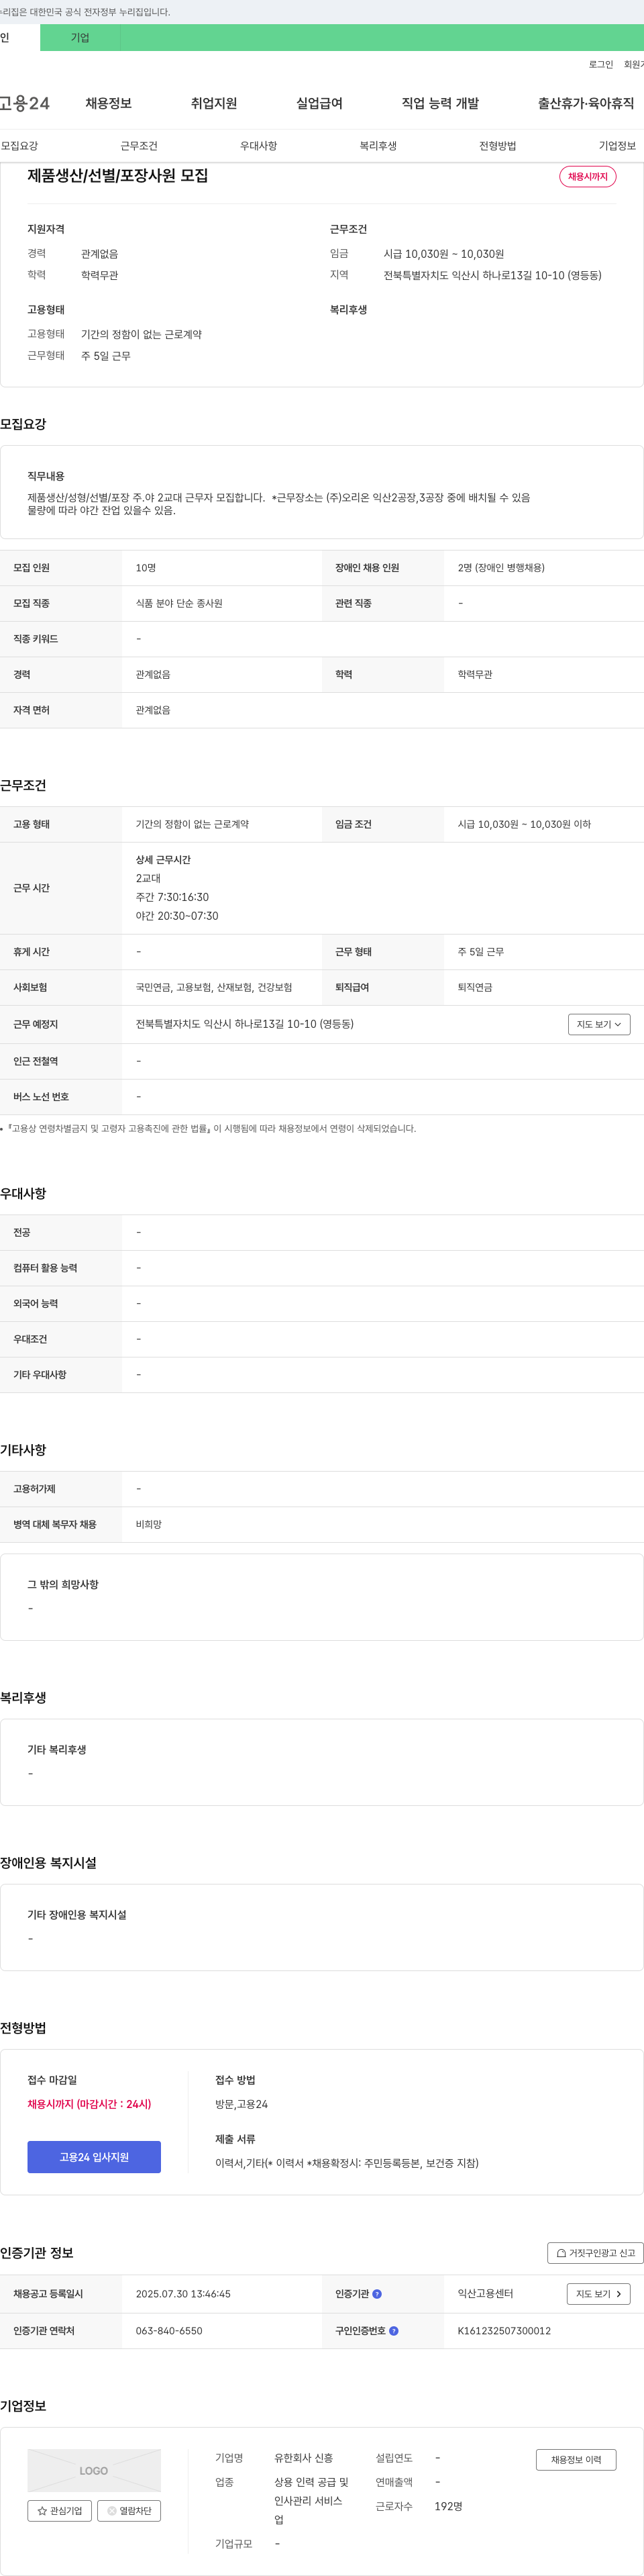The height and width of the screenshot is (2576, 644).
Task: Click 2명 (장애인 병행채용) value
Action: (501, 567)
